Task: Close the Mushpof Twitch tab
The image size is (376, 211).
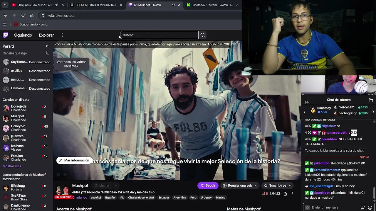Action: (179, 5)
